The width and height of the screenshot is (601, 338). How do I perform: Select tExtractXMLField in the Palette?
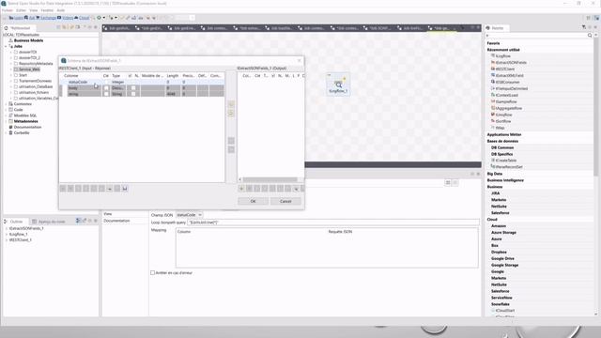509,75
